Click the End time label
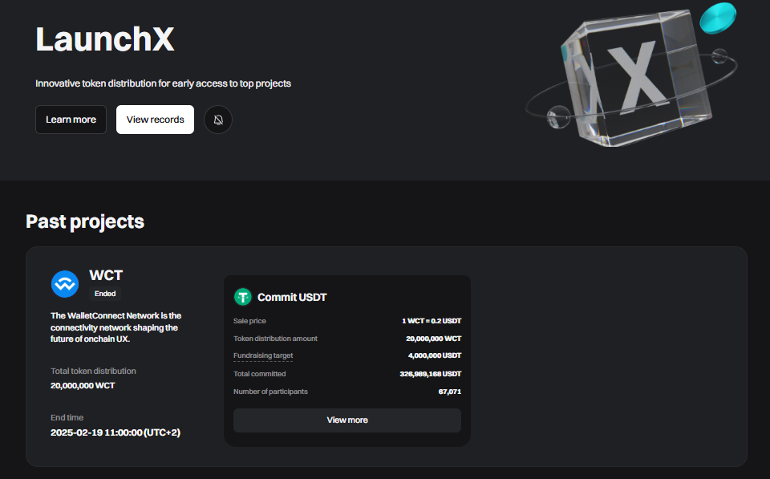The width and height of the screenshot is (770, 479). pyautogui.click(x=67, y=417)
